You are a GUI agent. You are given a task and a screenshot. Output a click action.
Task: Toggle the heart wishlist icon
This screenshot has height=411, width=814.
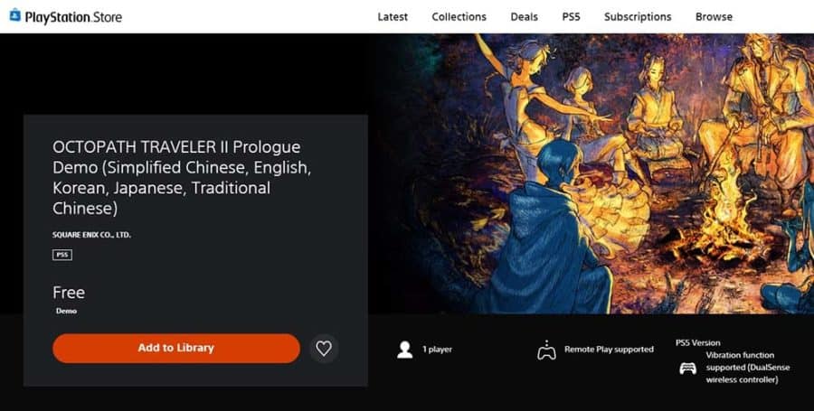point(324,349)
